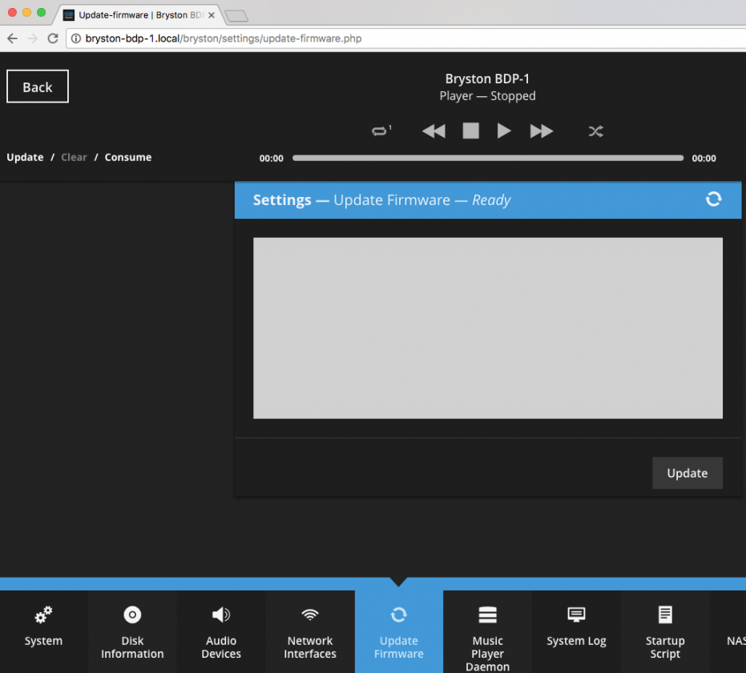Select the Update Firmware tab
The height and width of the screenshot is (673, 746).
[399, 631]
